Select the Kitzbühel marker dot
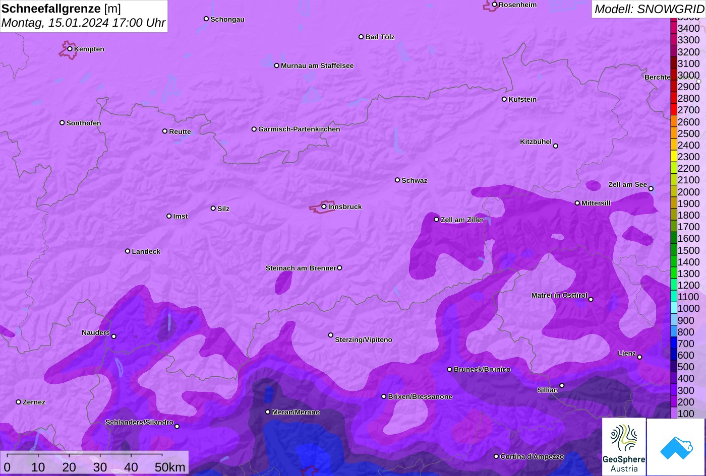The height and width of the screenshot is (476, 706). pos(556,146)
